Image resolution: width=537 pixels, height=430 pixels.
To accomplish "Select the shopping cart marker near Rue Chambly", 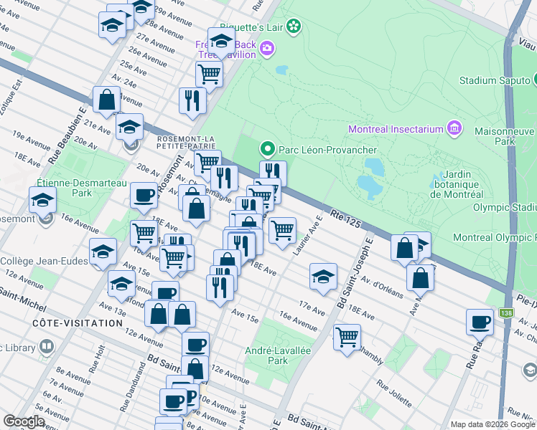I will pos(347,338).
